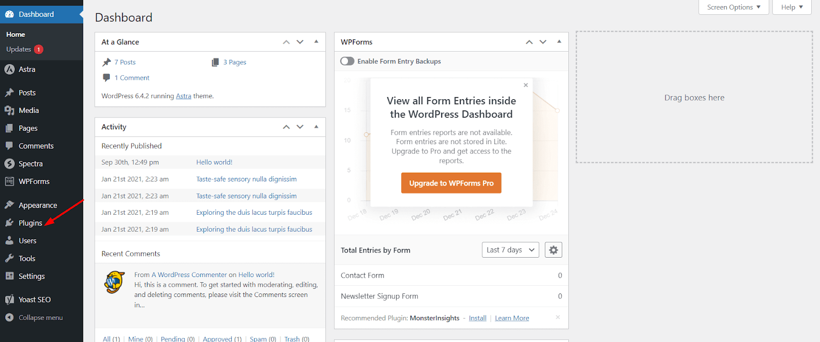Filter comments by Trash (0)
The width and height of the screenshot is (820, 342).
[297, 339]
